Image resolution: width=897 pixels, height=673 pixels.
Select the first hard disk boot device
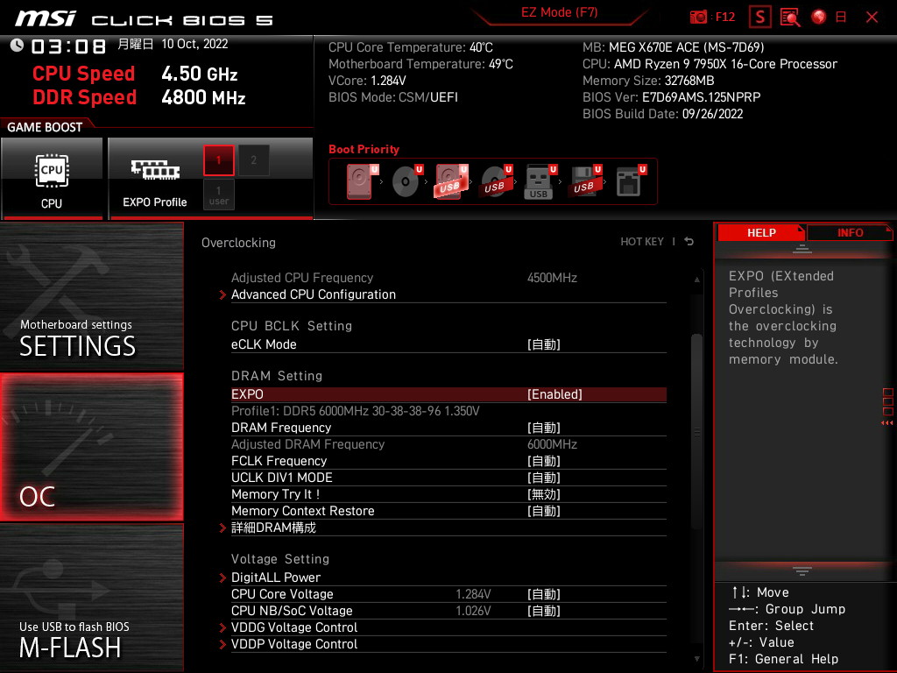coord(362,181)
